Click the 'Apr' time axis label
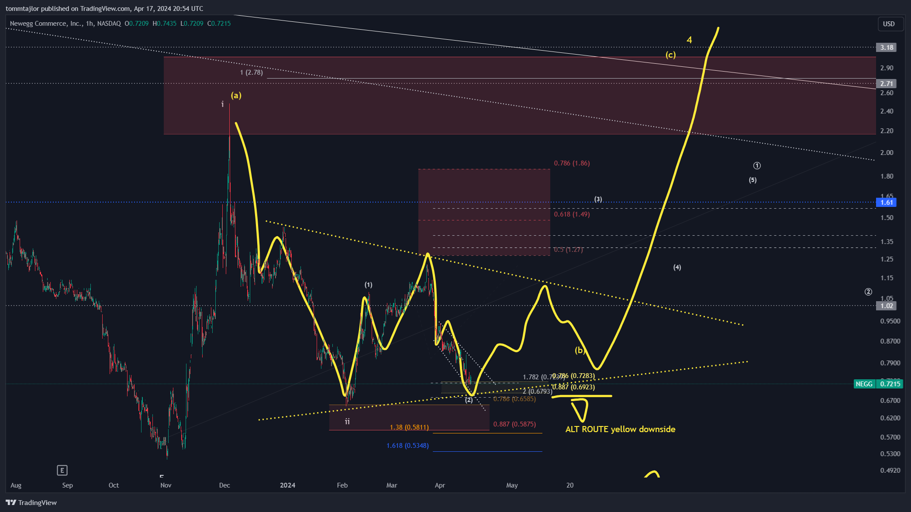 [x=440, y=485]
